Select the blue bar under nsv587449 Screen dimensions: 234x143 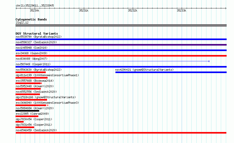[121, 67]
